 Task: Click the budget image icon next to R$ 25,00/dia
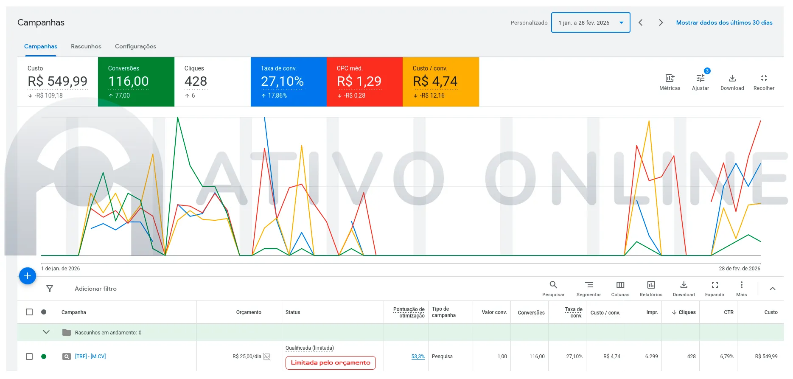click(x=267, y=357)
